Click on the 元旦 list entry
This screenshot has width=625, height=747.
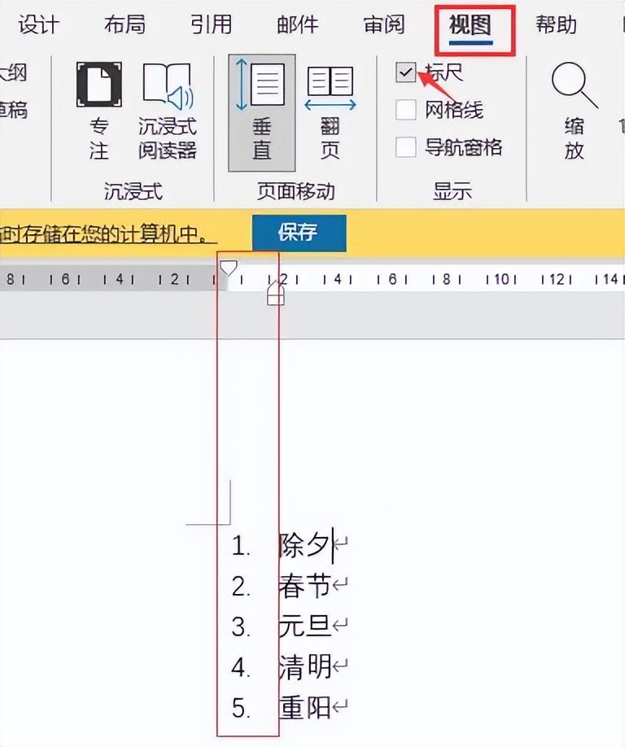(305, 626)
